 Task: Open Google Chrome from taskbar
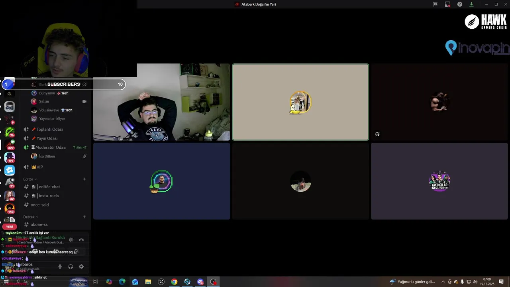(x=174, y=282)
